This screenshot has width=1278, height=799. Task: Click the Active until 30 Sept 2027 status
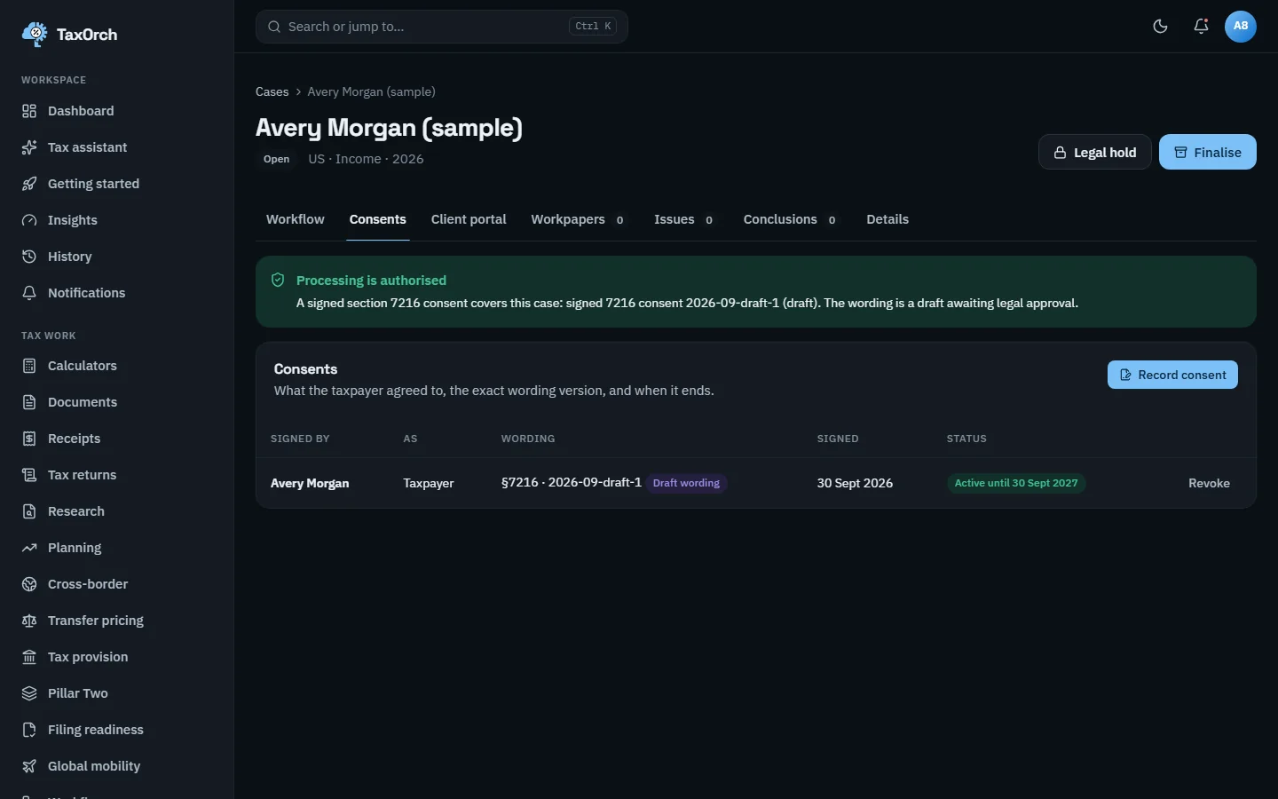pyautogui.click(x=1016, y=483)
